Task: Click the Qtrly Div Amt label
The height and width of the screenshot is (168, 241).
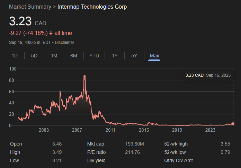Action: coord(178,160)
